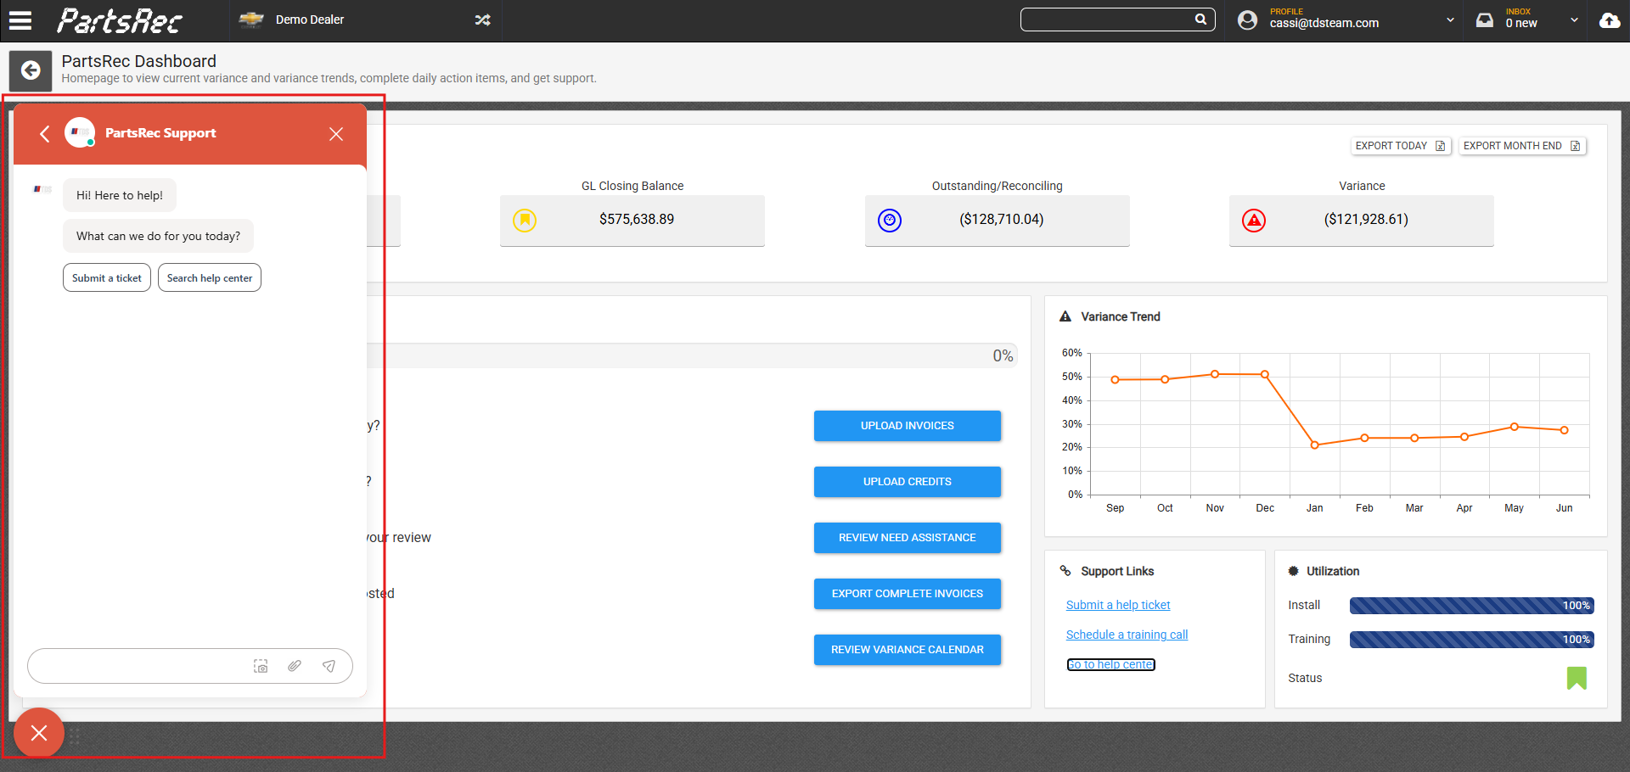Expand the inbox dropdown arrow
1630x772 pixels.
pyautogui.click(x=1574, y=20)
